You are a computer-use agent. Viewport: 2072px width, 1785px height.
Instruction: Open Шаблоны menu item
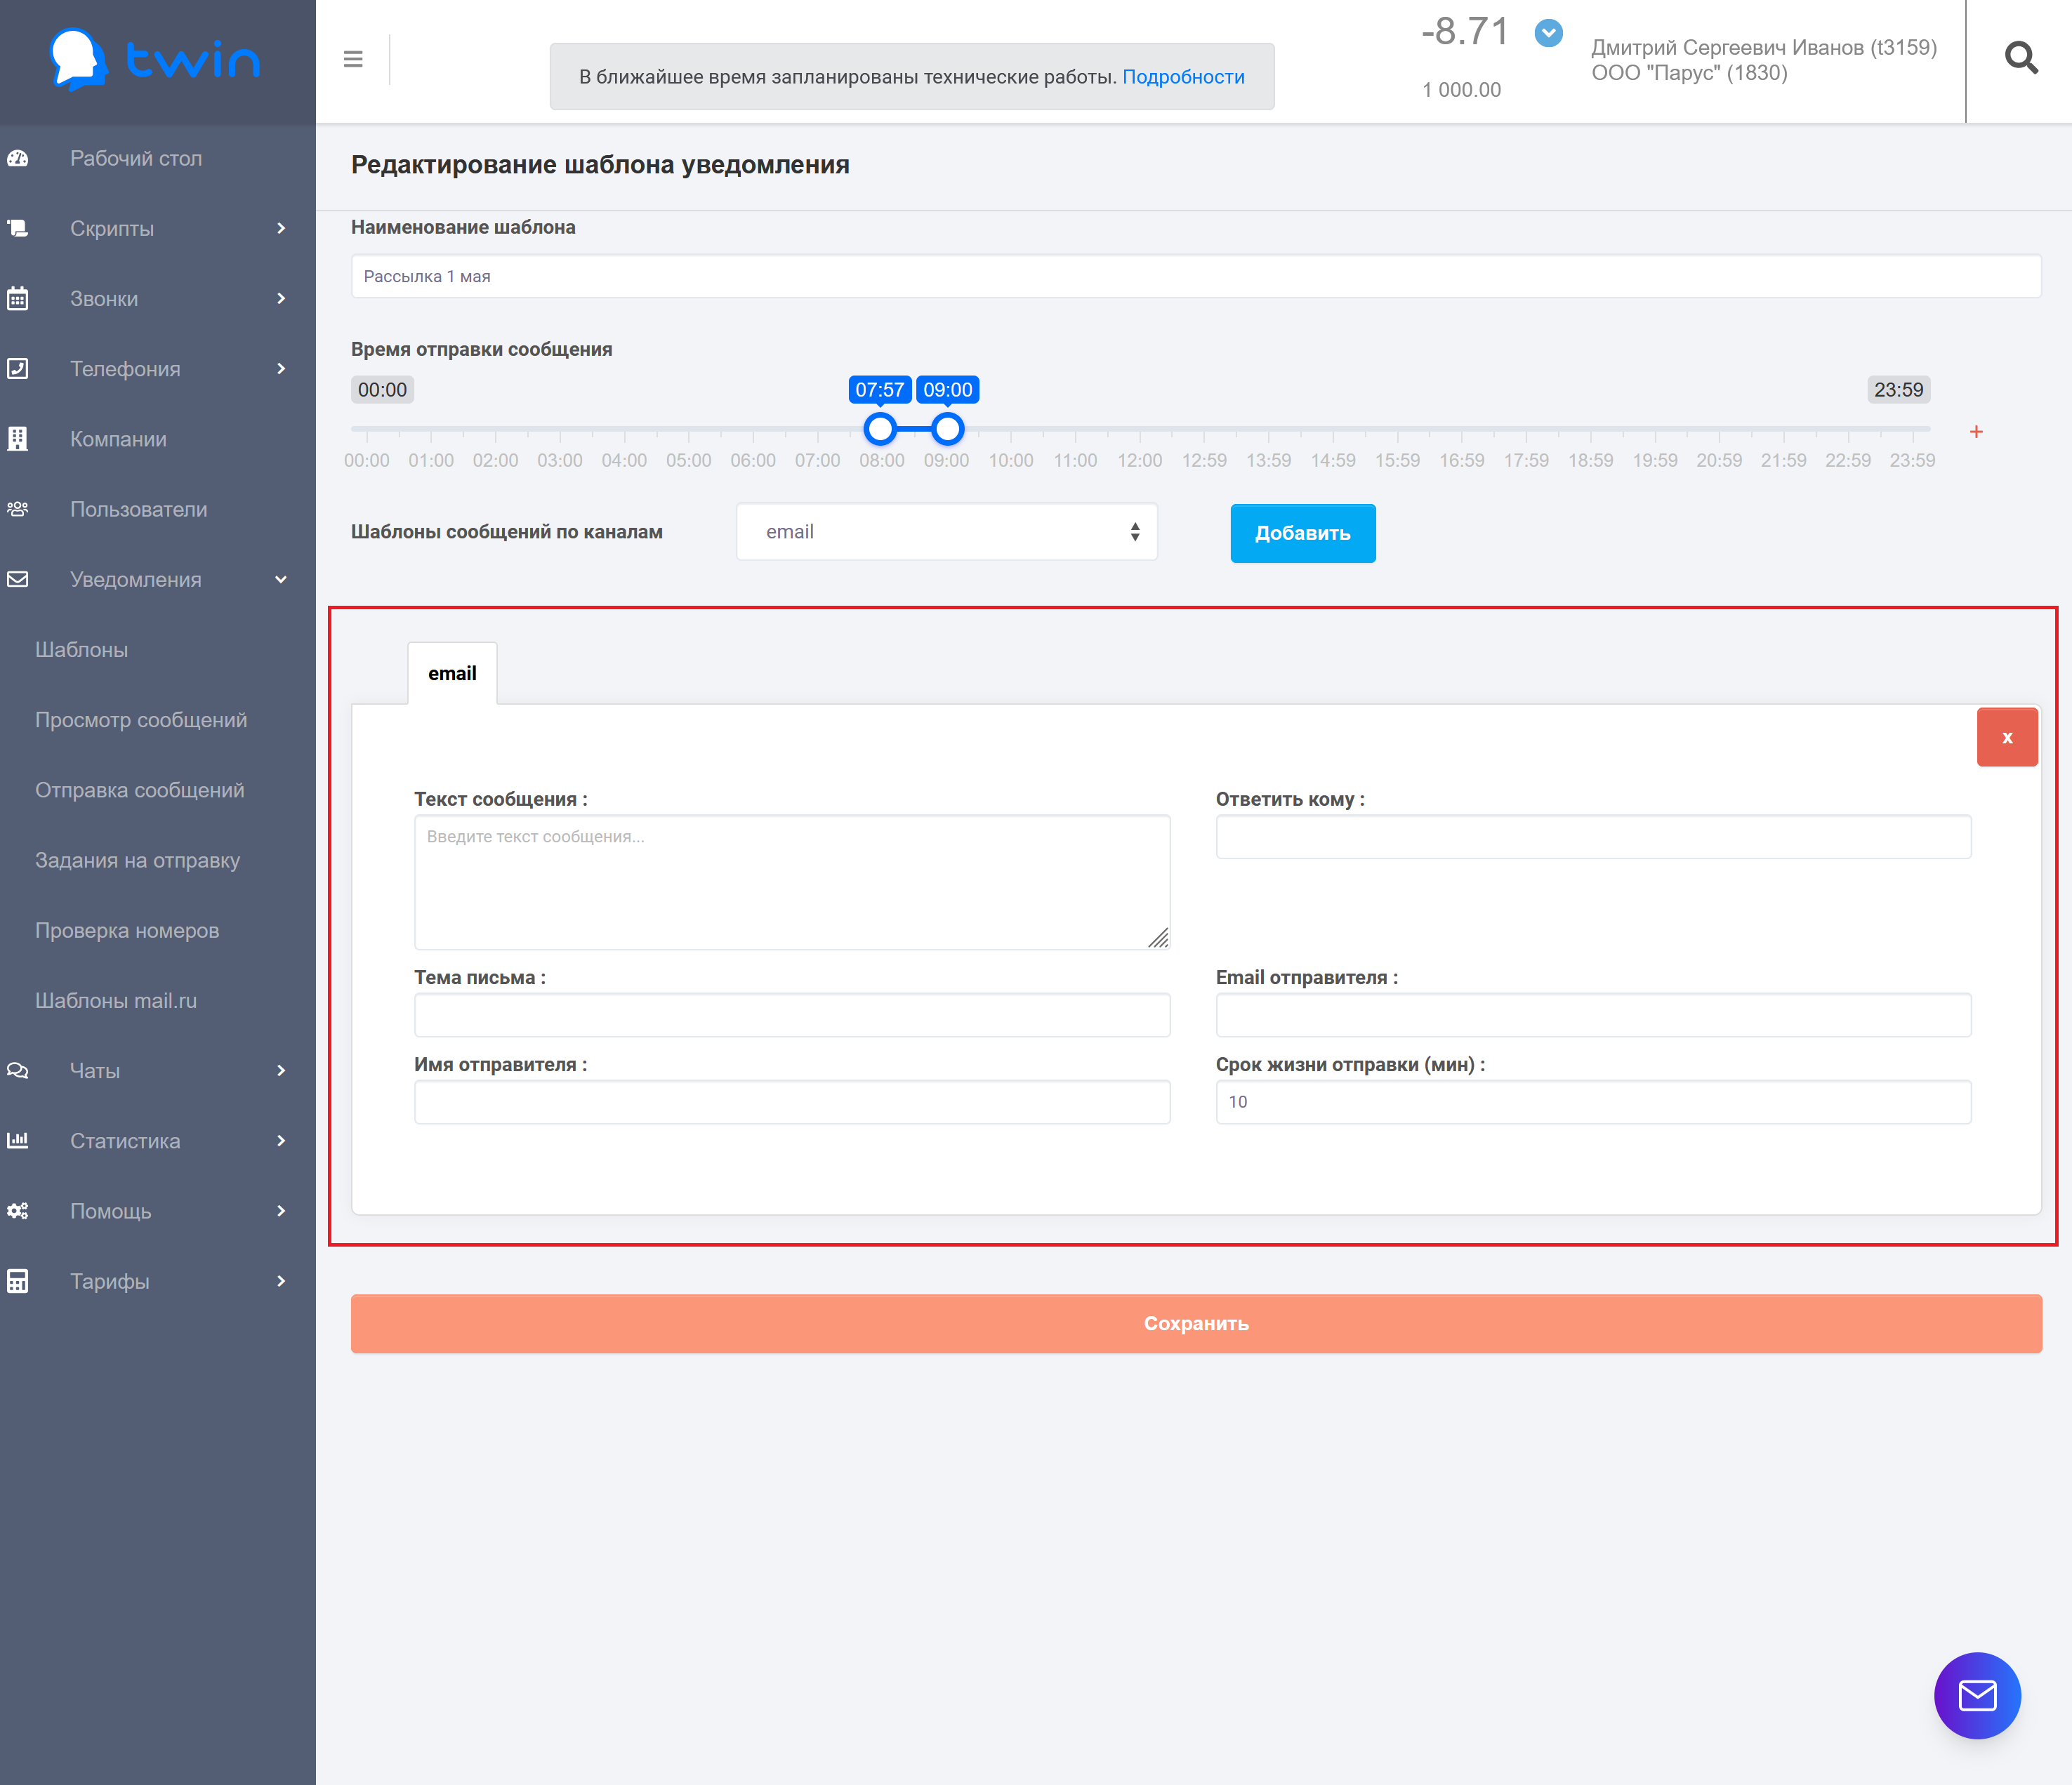pyautogui.click(x=82, y=650)
